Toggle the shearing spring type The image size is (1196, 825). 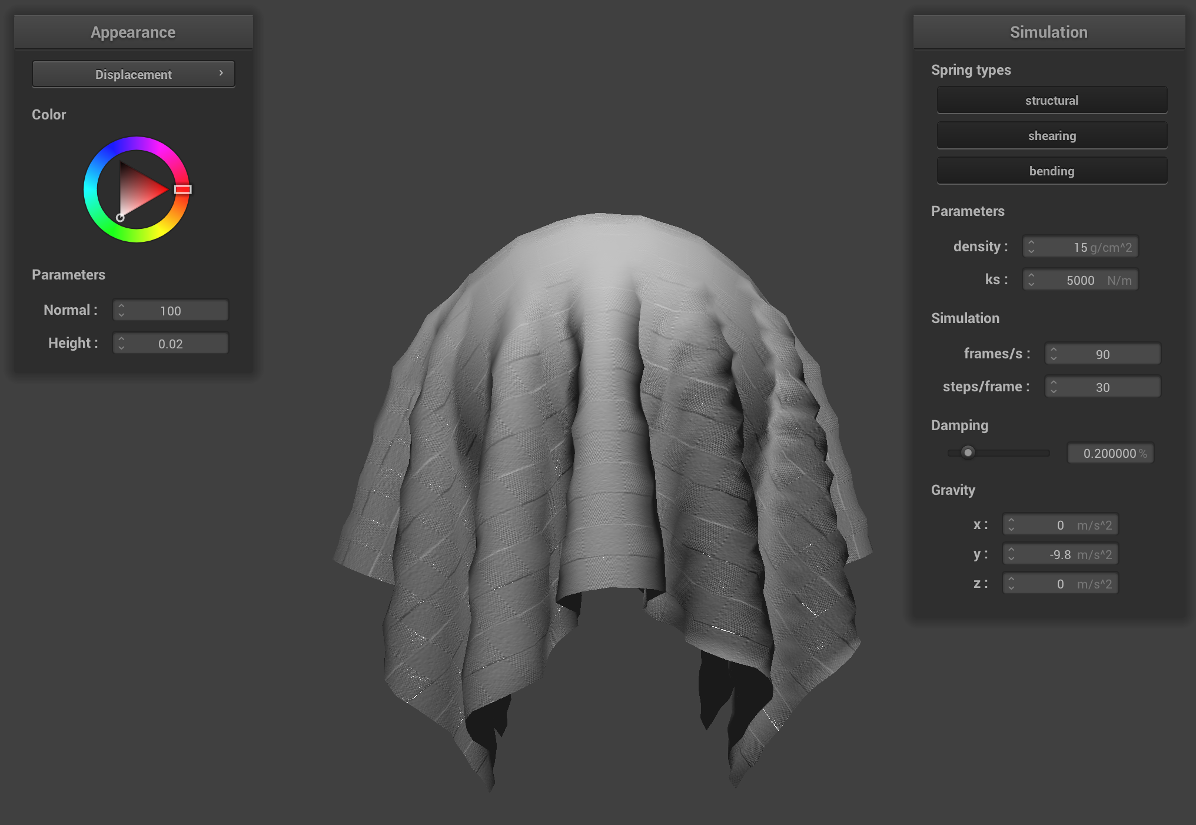(x=1052, y=135)
